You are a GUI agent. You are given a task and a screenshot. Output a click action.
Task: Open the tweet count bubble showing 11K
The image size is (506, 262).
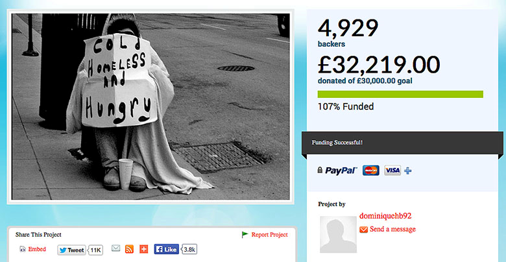[95, 250]
